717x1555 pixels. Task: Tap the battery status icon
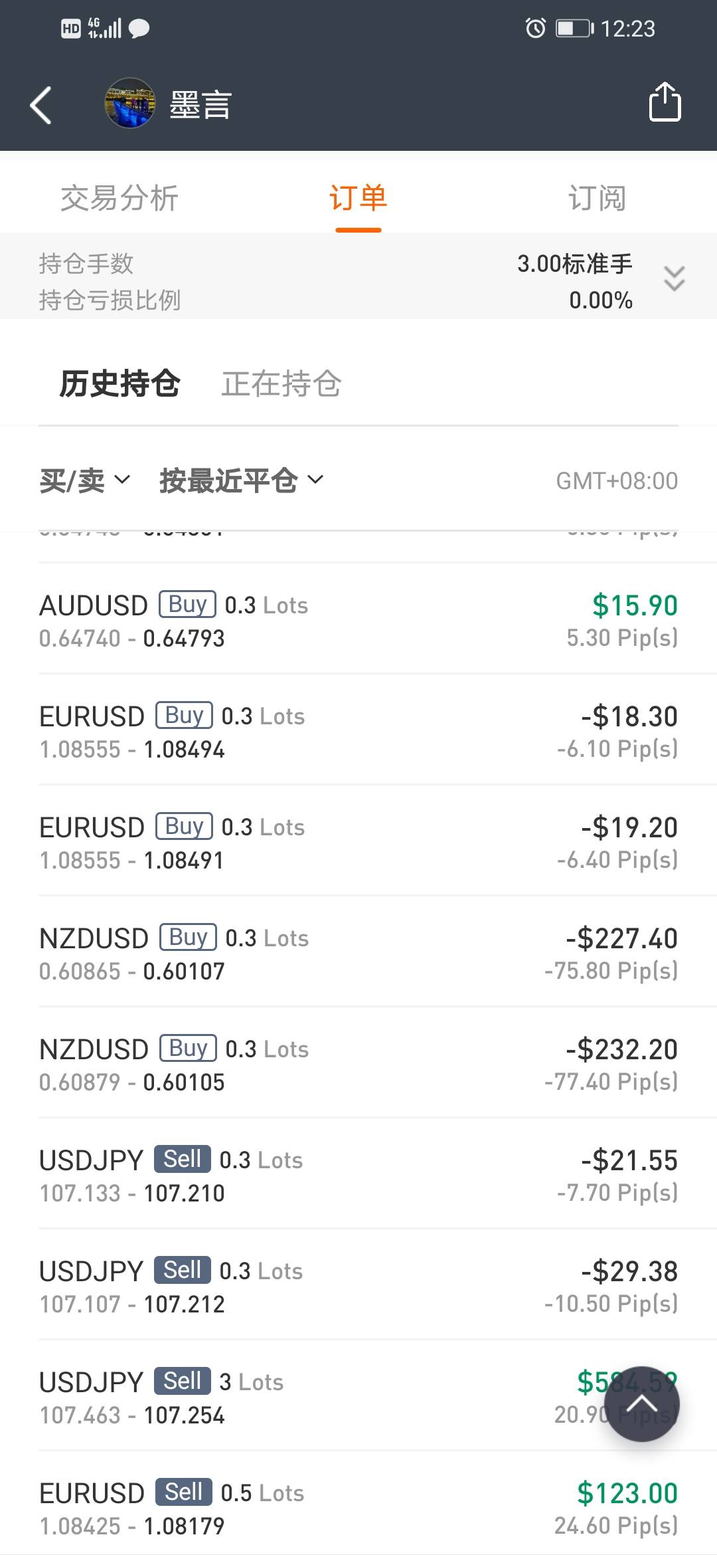tap(574, 29)
